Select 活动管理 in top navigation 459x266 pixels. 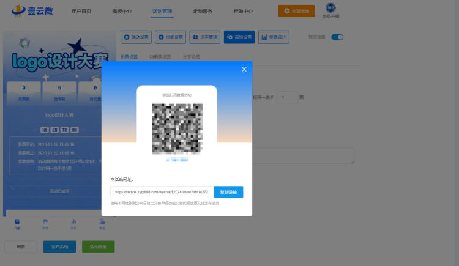tap(162, 11)
